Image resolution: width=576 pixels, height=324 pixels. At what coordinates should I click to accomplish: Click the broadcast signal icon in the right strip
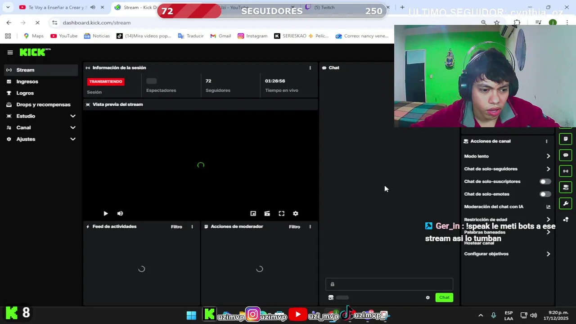coord(566,171)
